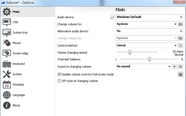Screen dimensions: 186x116
Task: Open Keyboard settings section
Action: pyautogui.click(x=18, y=64)
